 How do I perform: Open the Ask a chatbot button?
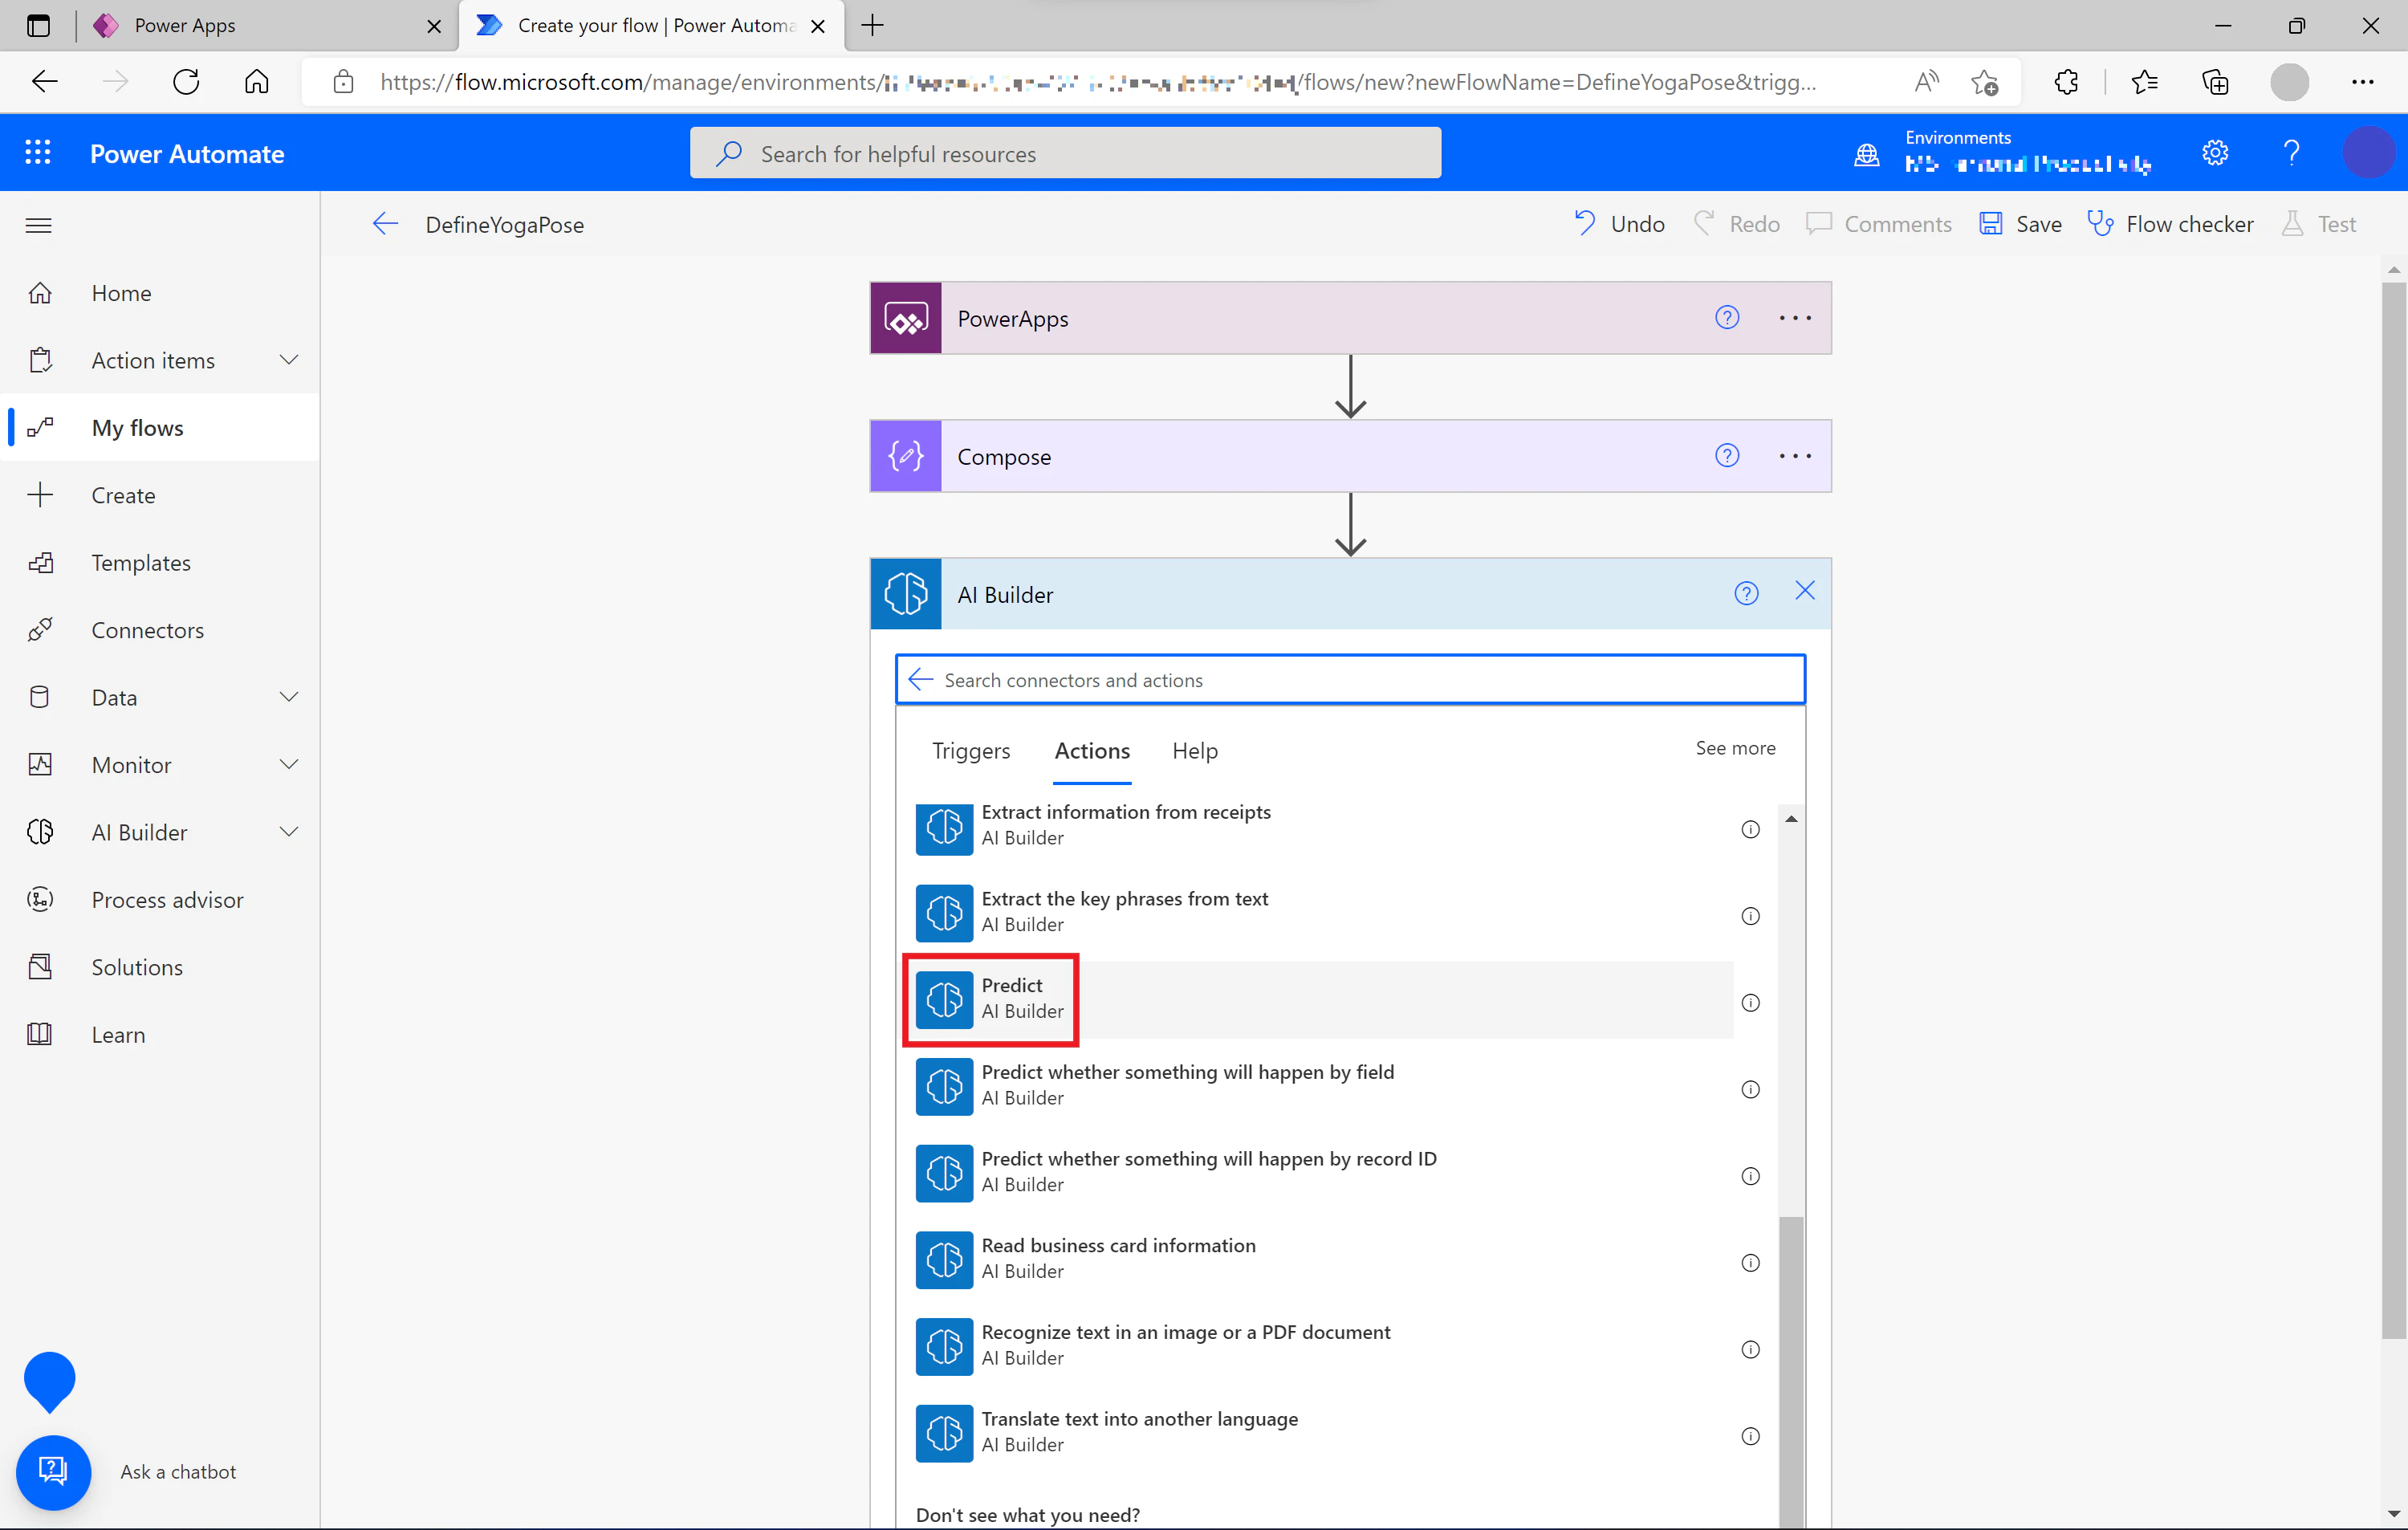coord(53,1471)
